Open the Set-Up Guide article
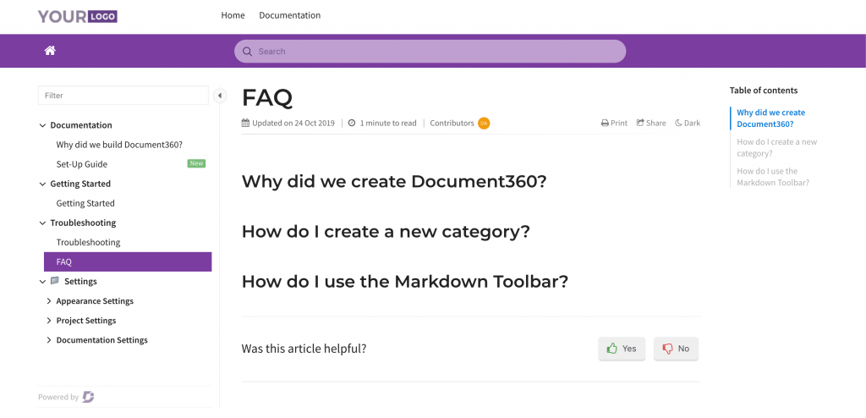Screen dimensions: 866x418 [x=82, y=164]
